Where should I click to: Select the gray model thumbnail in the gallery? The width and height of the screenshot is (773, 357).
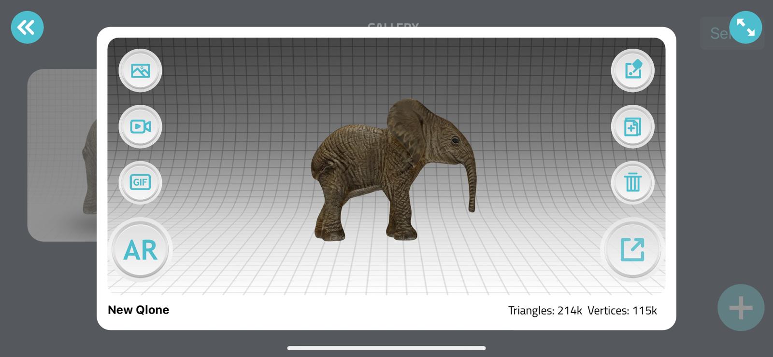click(62, 154)
